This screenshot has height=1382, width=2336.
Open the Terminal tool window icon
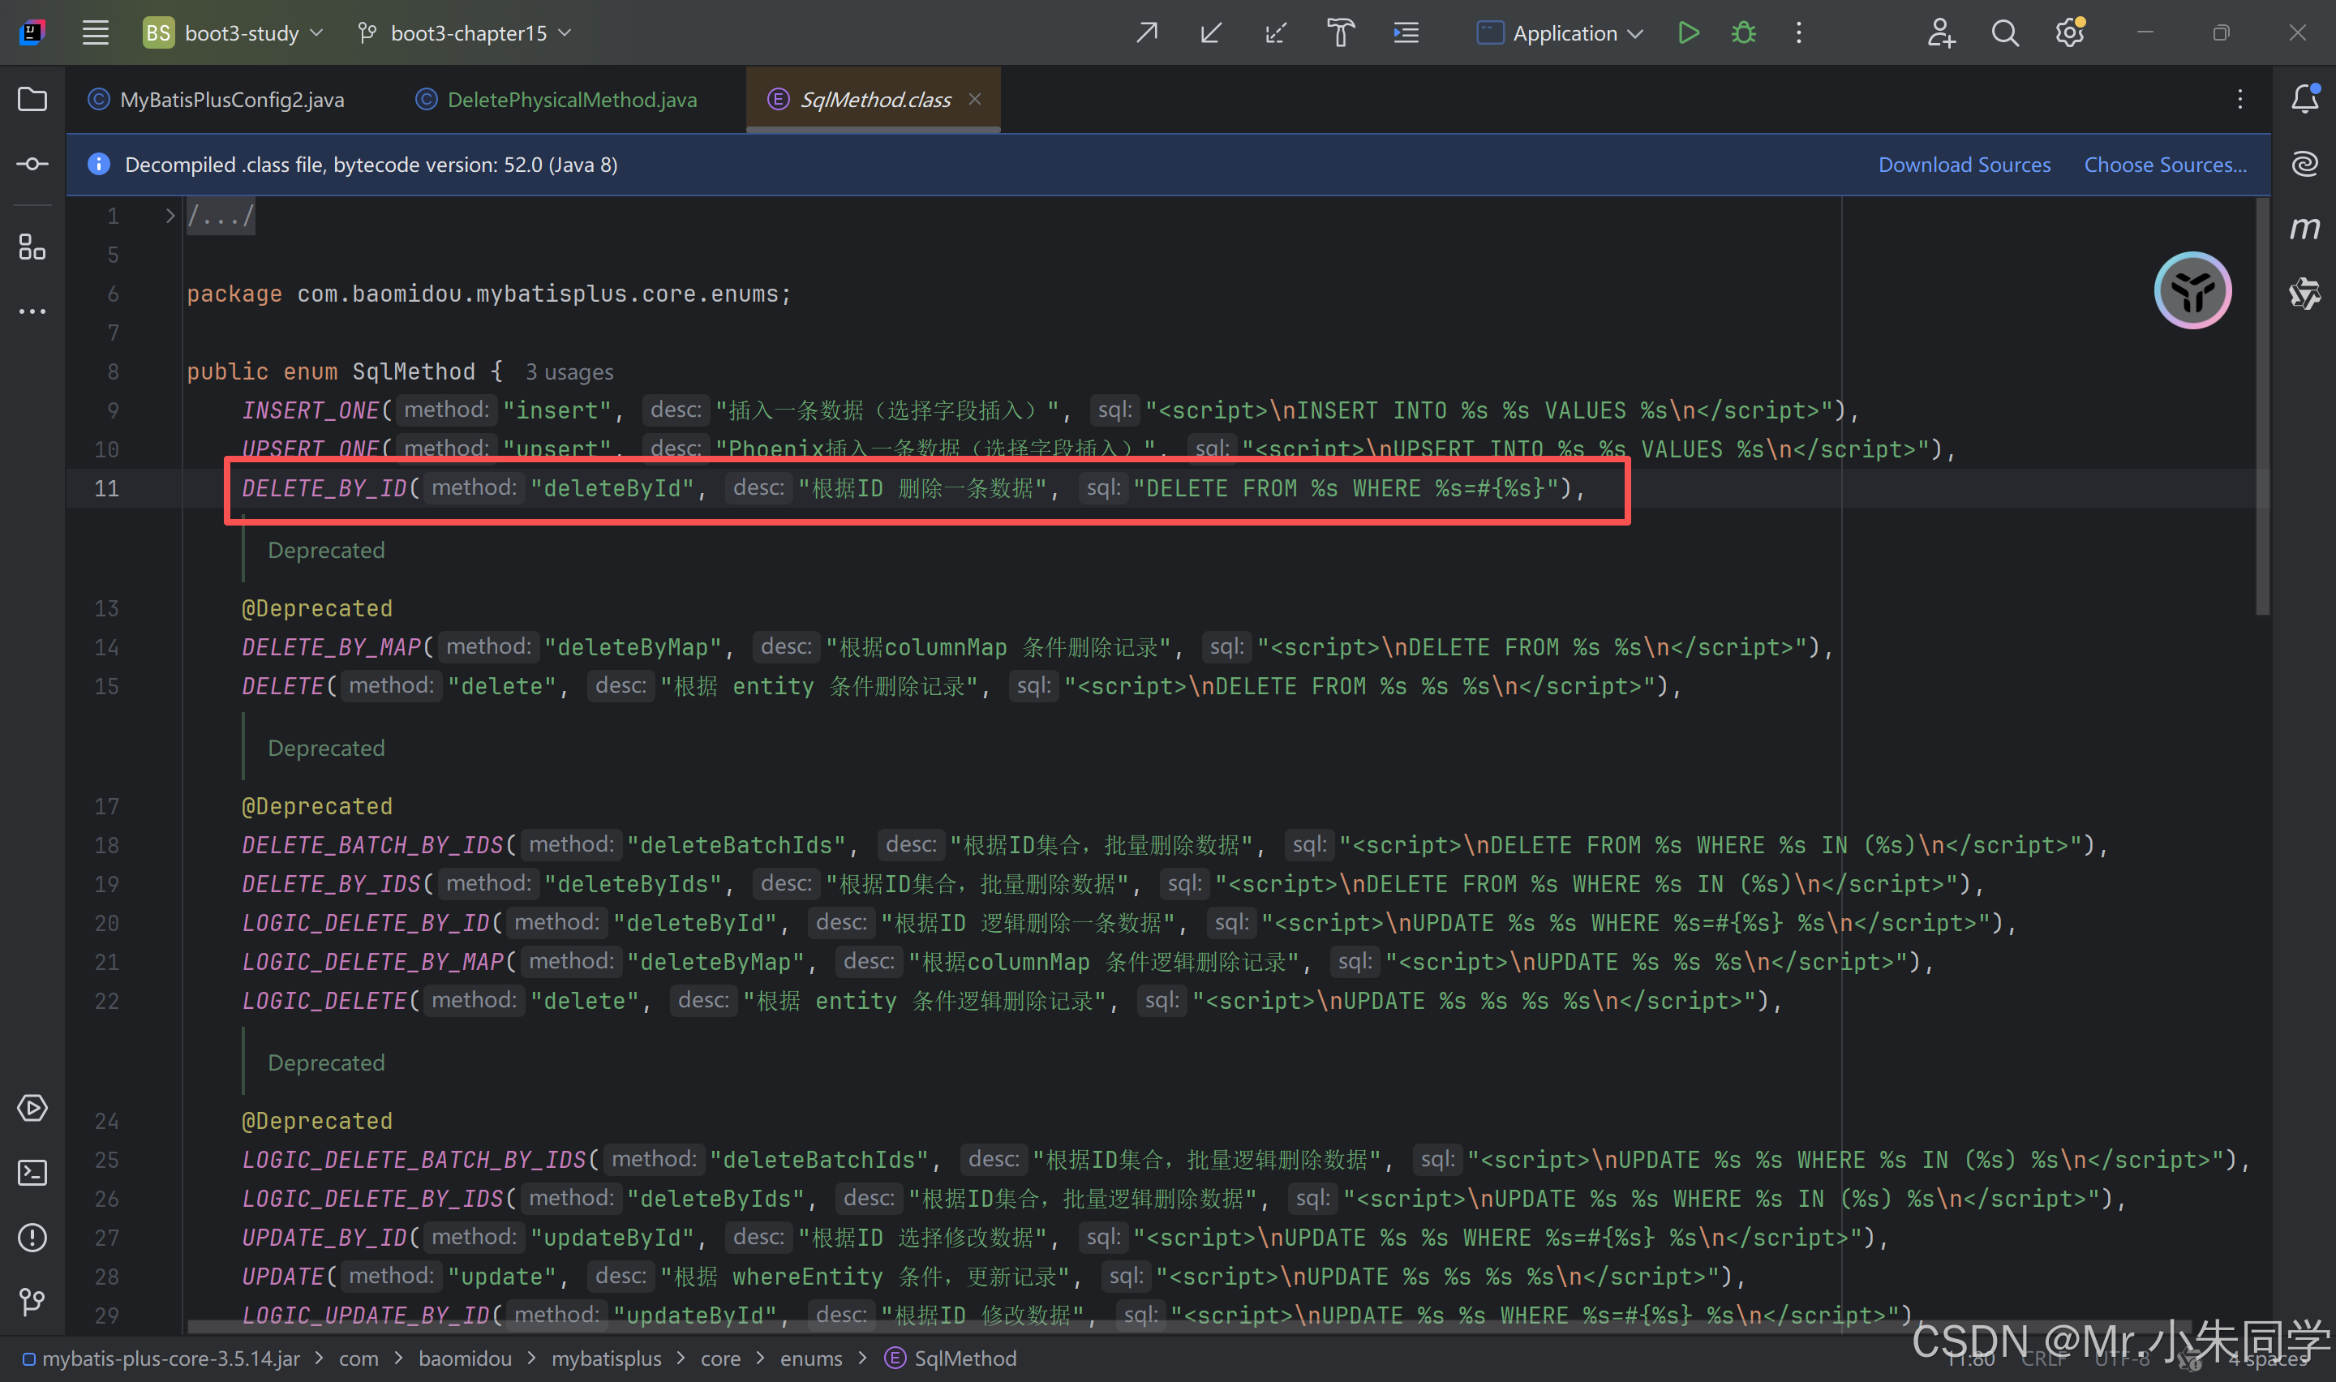32,1173
